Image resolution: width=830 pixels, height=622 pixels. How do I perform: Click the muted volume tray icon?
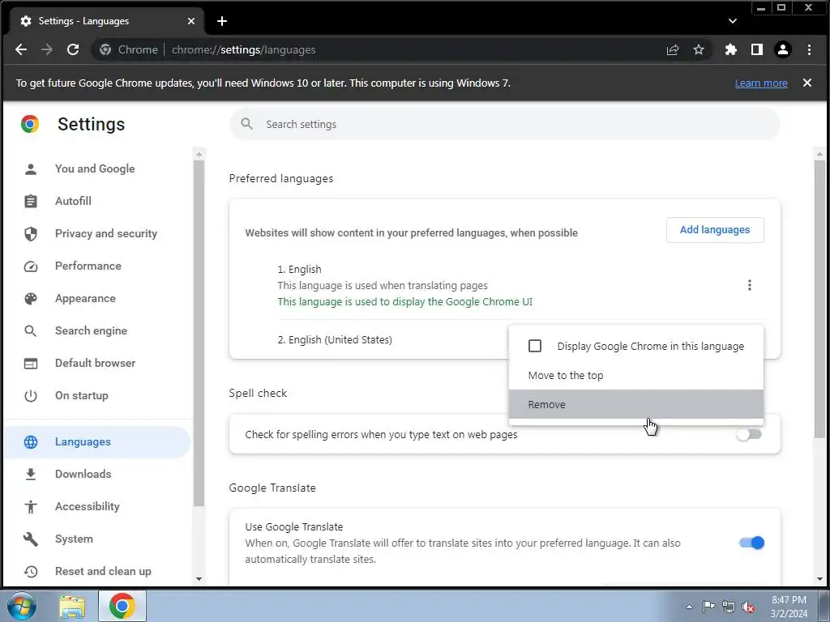[x=748, y=607]
